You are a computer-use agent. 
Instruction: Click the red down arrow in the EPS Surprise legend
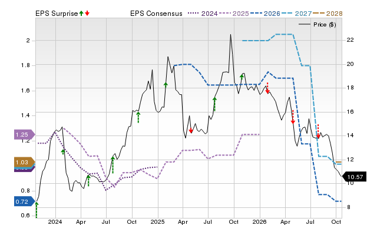coord(87,13)
